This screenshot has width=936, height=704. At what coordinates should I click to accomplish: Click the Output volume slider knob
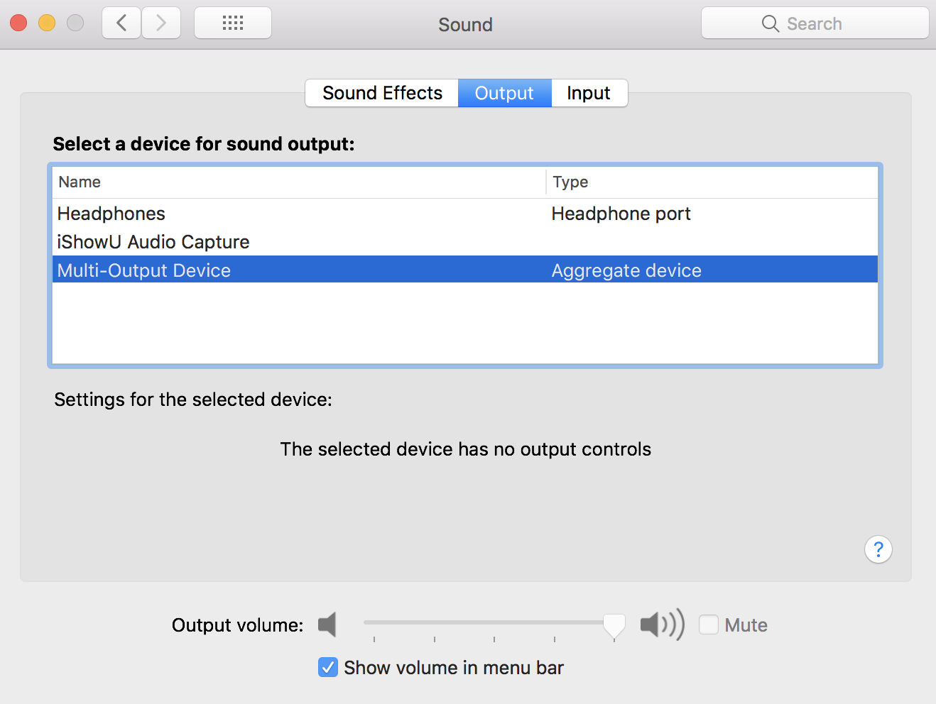pos(614,626)
